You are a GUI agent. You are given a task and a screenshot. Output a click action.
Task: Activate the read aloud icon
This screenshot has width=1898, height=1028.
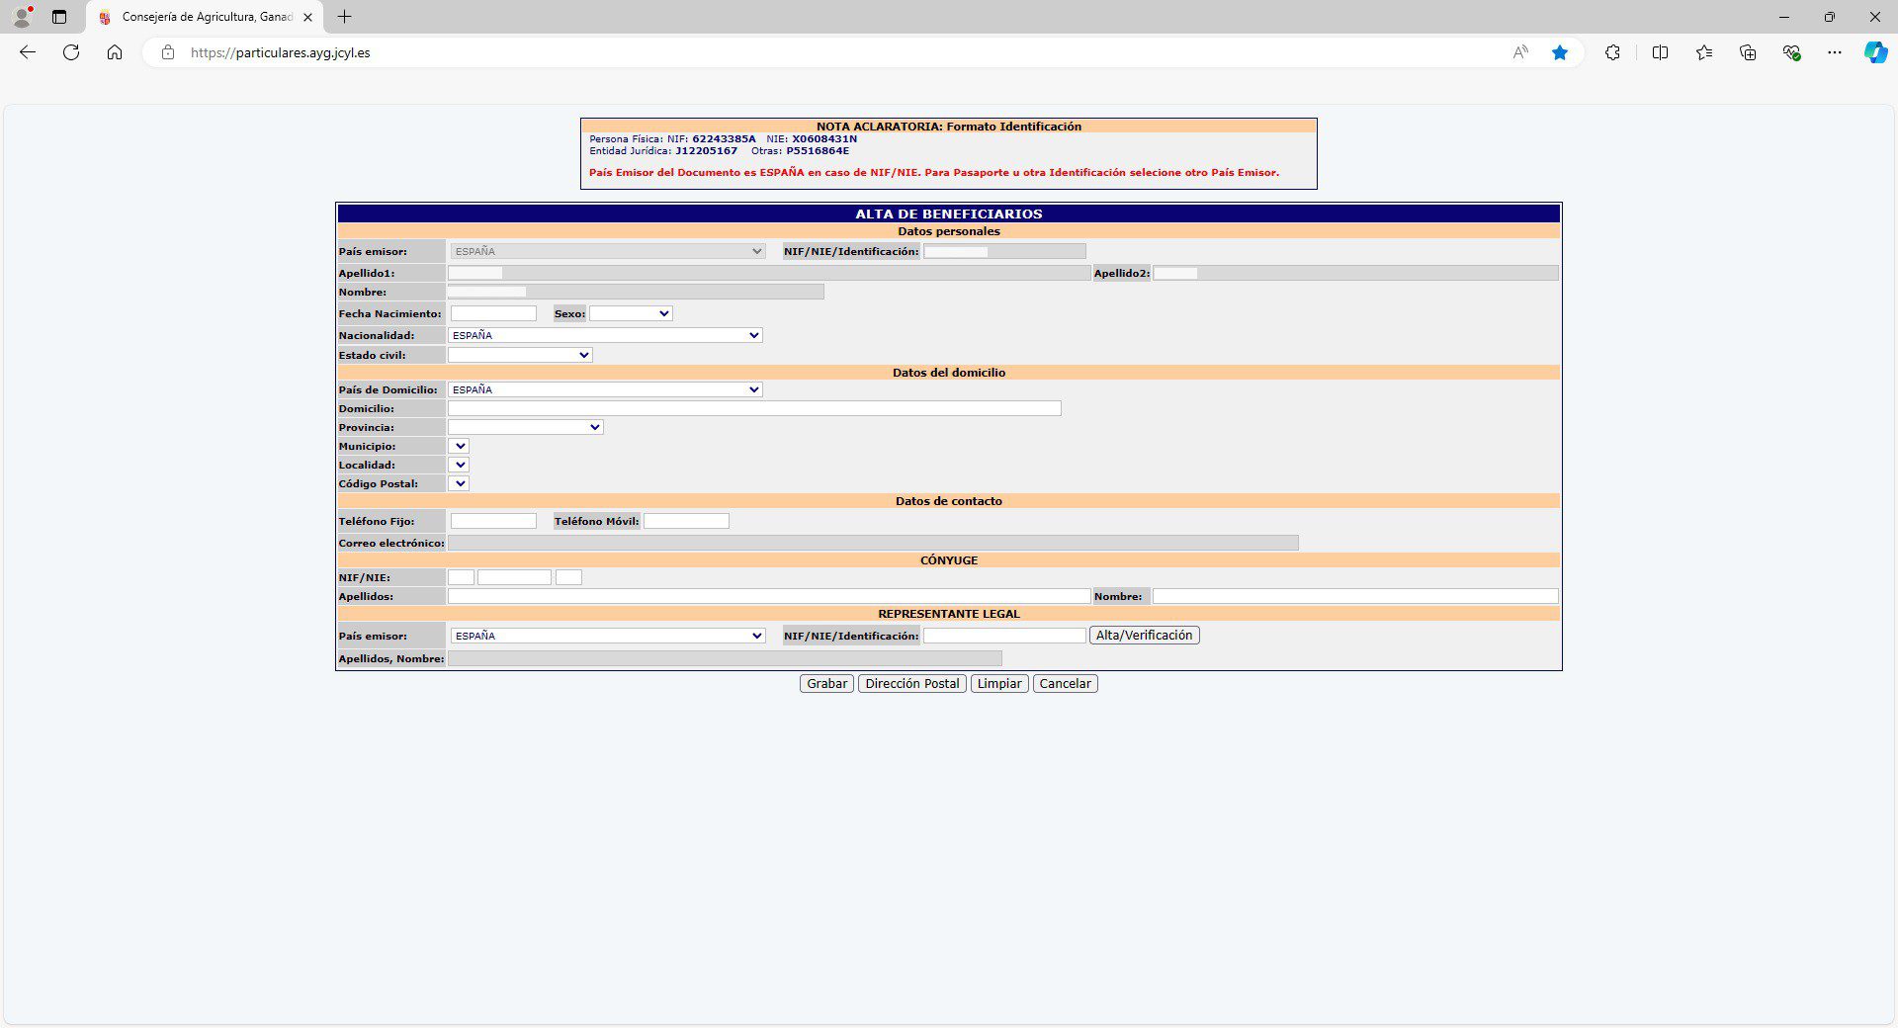(x=1520, y=52)
